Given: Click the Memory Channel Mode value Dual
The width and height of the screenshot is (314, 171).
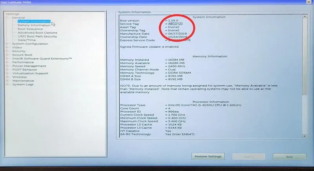Looking at the screenshot, I should pos(172,70).
